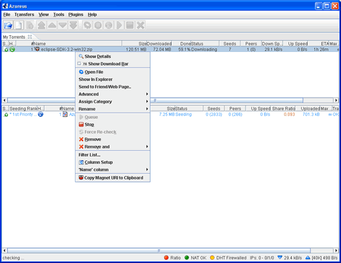Select the eclipse-SDK-3.2-win32.zip torrent row
The width and height of the screenshot is (341, 263).
point(170,50)
